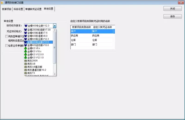Collapse 财务软件版本 dropdown arrow
This screenshot has height=120, width=185.
(55, 26)
